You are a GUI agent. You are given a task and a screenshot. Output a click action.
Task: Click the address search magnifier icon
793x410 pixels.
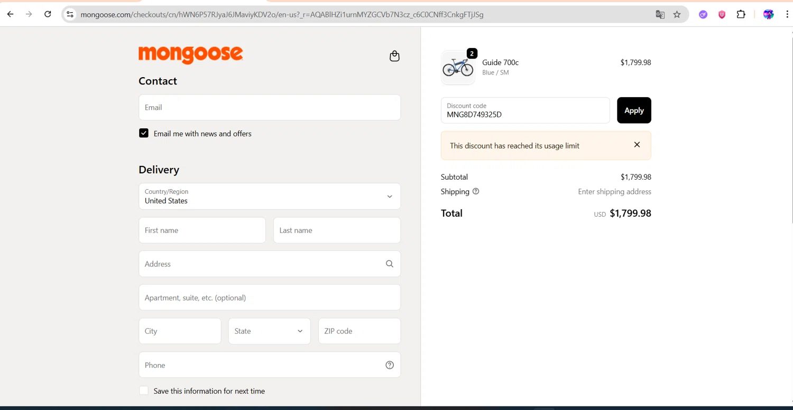(x=390, y=264)
